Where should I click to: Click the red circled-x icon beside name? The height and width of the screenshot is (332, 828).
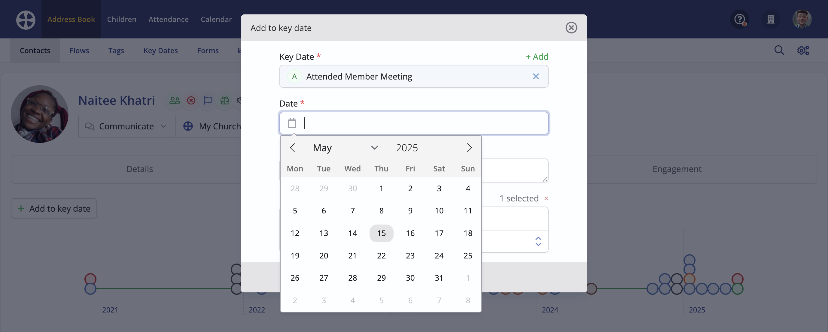[191, 101]
